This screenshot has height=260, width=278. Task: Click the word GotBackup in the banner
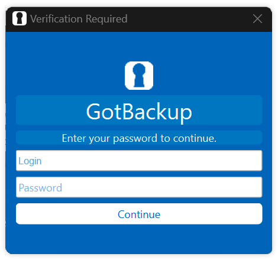coord(139,112)
